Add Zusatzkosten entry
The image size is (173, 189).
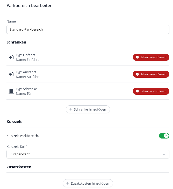tap(88, 183)
